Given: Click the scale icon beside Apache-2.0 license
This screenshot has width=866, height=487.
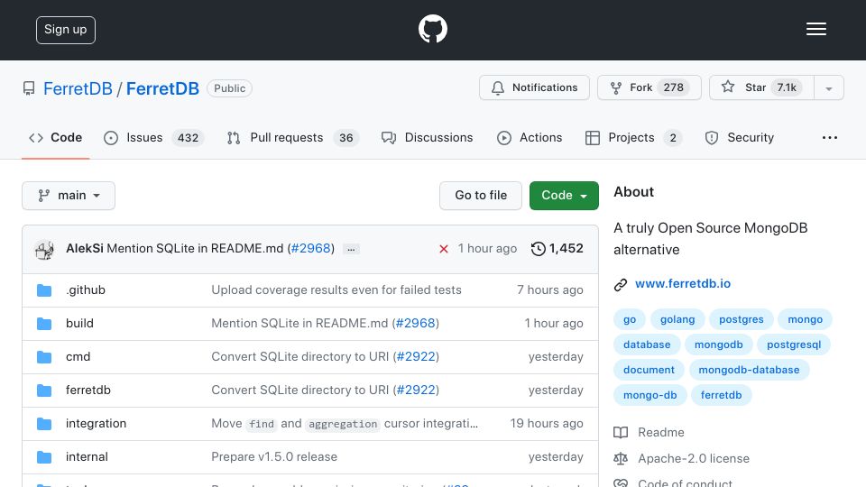Looking at the screenshot, I should coord(621,458).
